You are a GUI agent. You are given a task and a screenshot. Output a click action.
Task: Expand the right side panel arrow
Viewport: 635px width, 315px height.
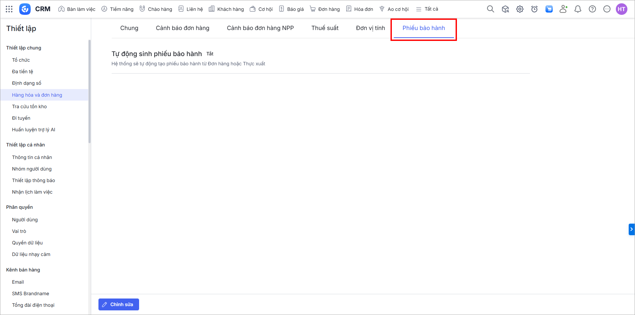coord(631,229)
